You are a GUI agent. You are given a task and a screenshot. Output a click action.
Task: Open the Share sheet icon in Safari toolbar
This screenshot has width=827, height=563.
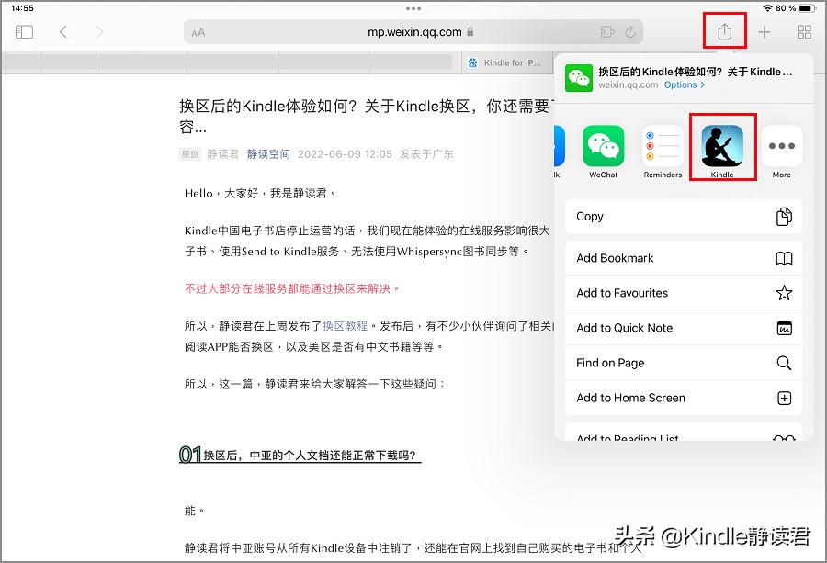point(724,29)
